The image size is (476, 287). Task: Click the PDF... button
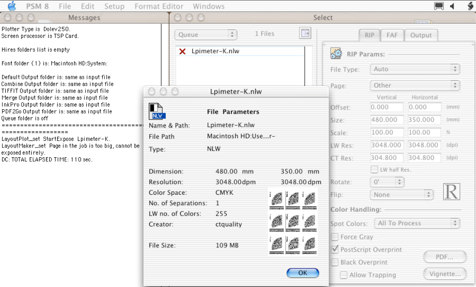[x=445, y=257]
